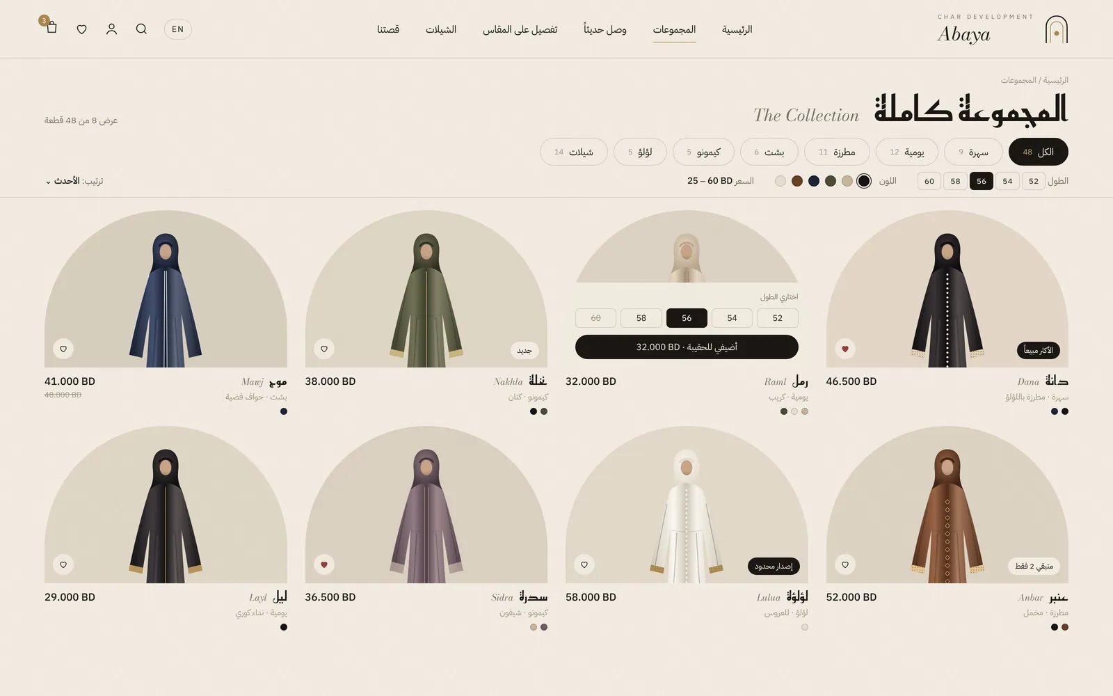Select the شيلات 14 category pill
Viewport: 1113px width, 696px height.
[574, 152]
